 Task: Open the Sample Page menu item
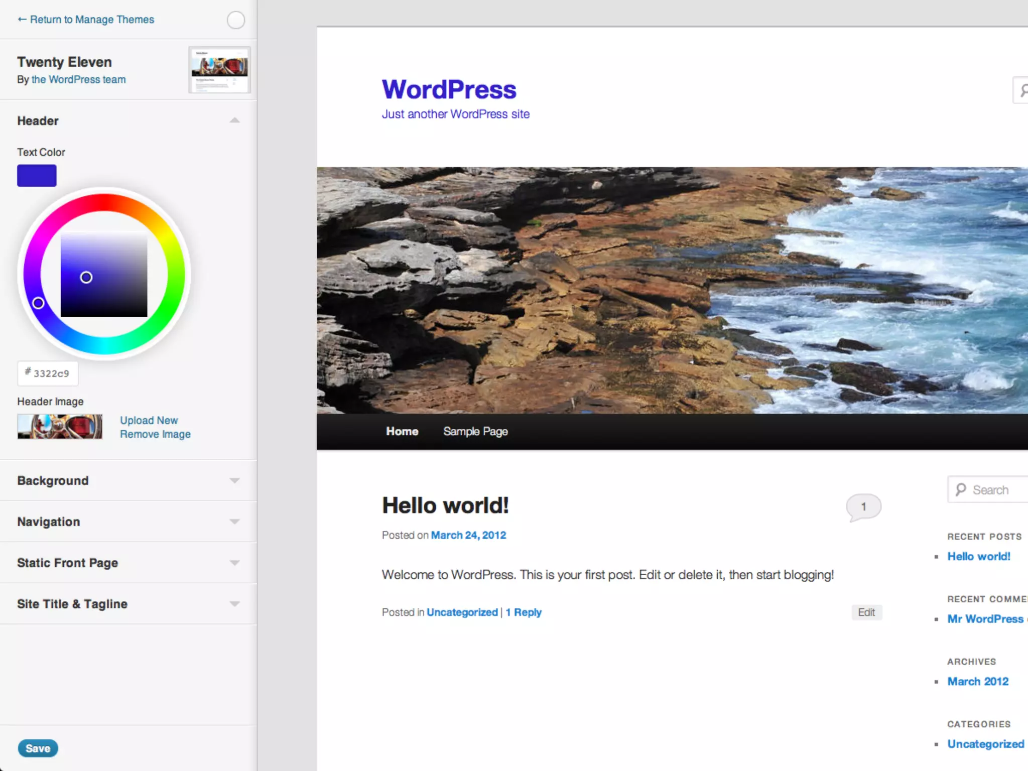[x=475, y=431]
